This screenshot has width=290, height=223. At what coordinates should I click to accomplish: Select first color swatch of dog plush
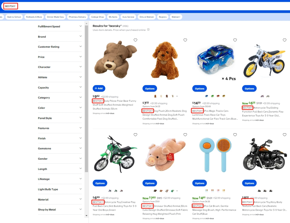click(155, 96)
